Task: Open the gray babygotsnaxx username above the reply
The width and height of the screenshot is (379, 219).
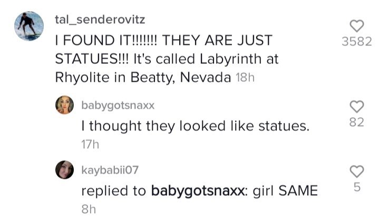Action: (118, 106)
